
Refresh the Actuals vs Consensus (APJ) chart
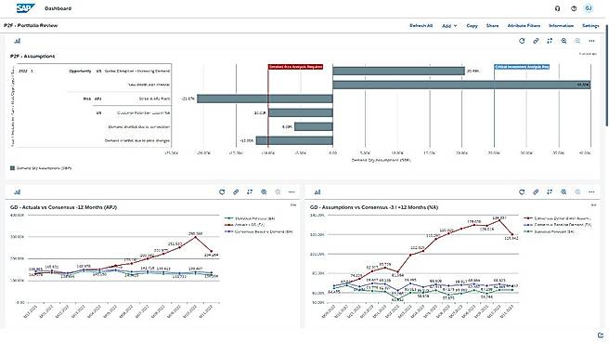222,192
